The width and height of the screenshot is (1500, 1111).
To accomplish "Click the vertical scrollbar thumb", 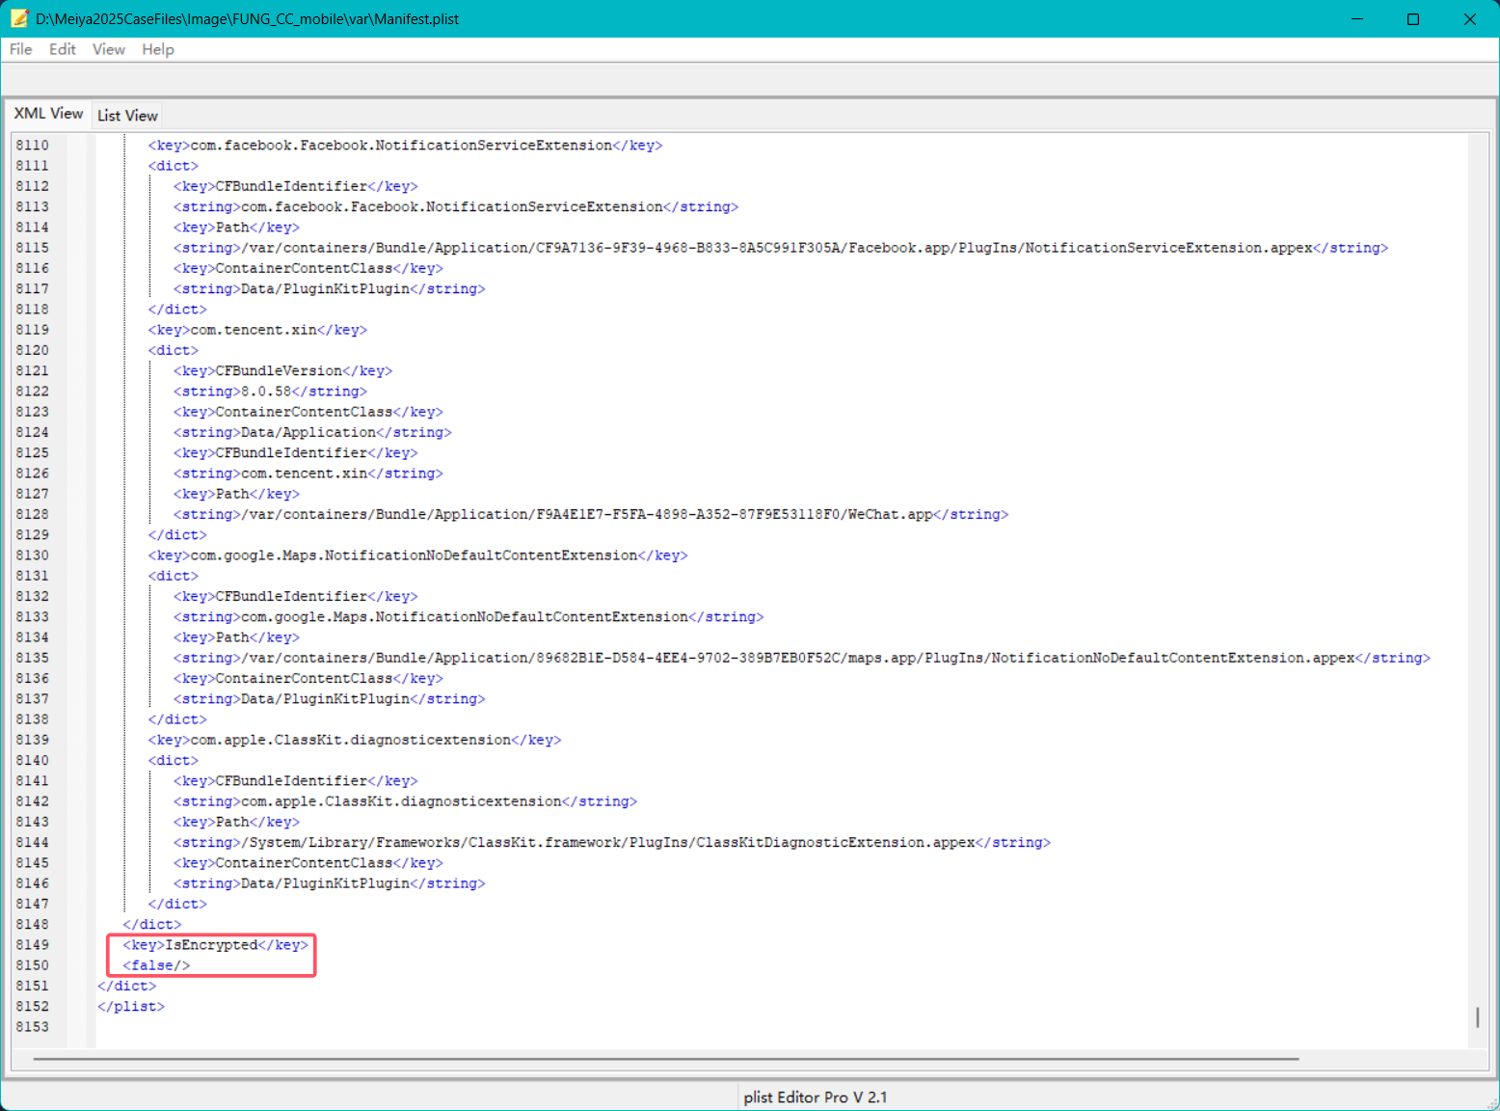I will [1477, 1017].
